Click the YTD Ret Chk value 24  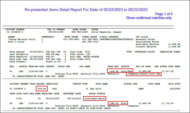click(65, 52)
